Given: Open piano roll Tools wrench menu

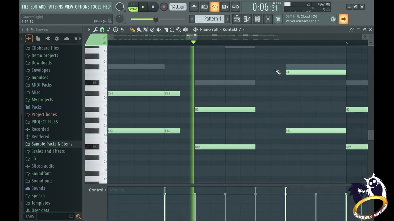Looking at the screenshot, I should coord(95,29).
